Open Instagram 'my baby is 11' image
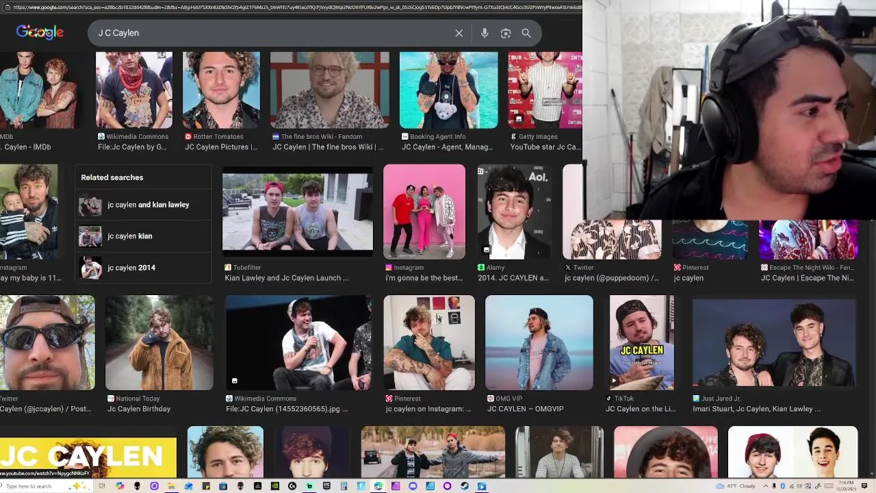 tap(29, 212)
